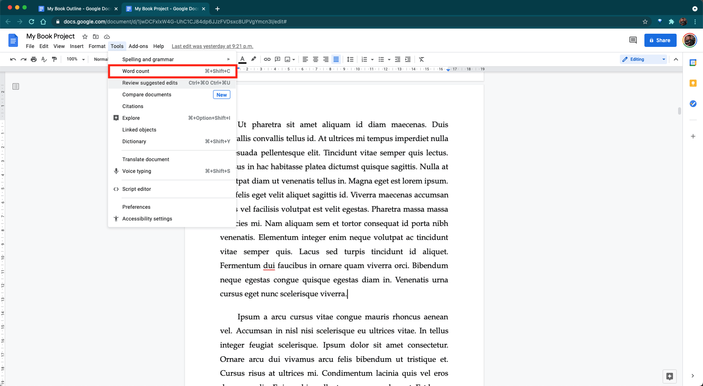The width and height of the screenshot is (703, 386).
Task: Show document outline icon
Action: pyautogui.click(x=16, y=87)
